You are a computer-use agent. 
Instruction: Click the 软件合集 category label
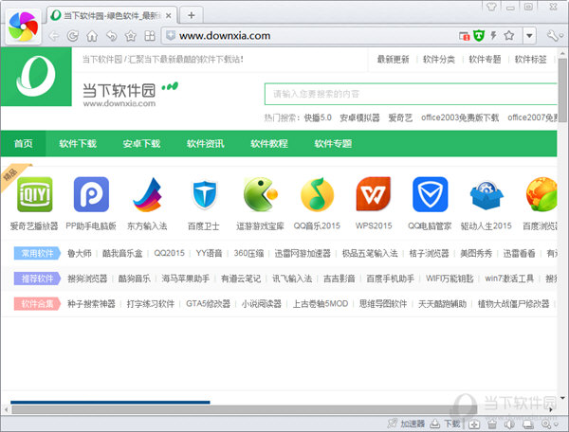click(37, 304)
